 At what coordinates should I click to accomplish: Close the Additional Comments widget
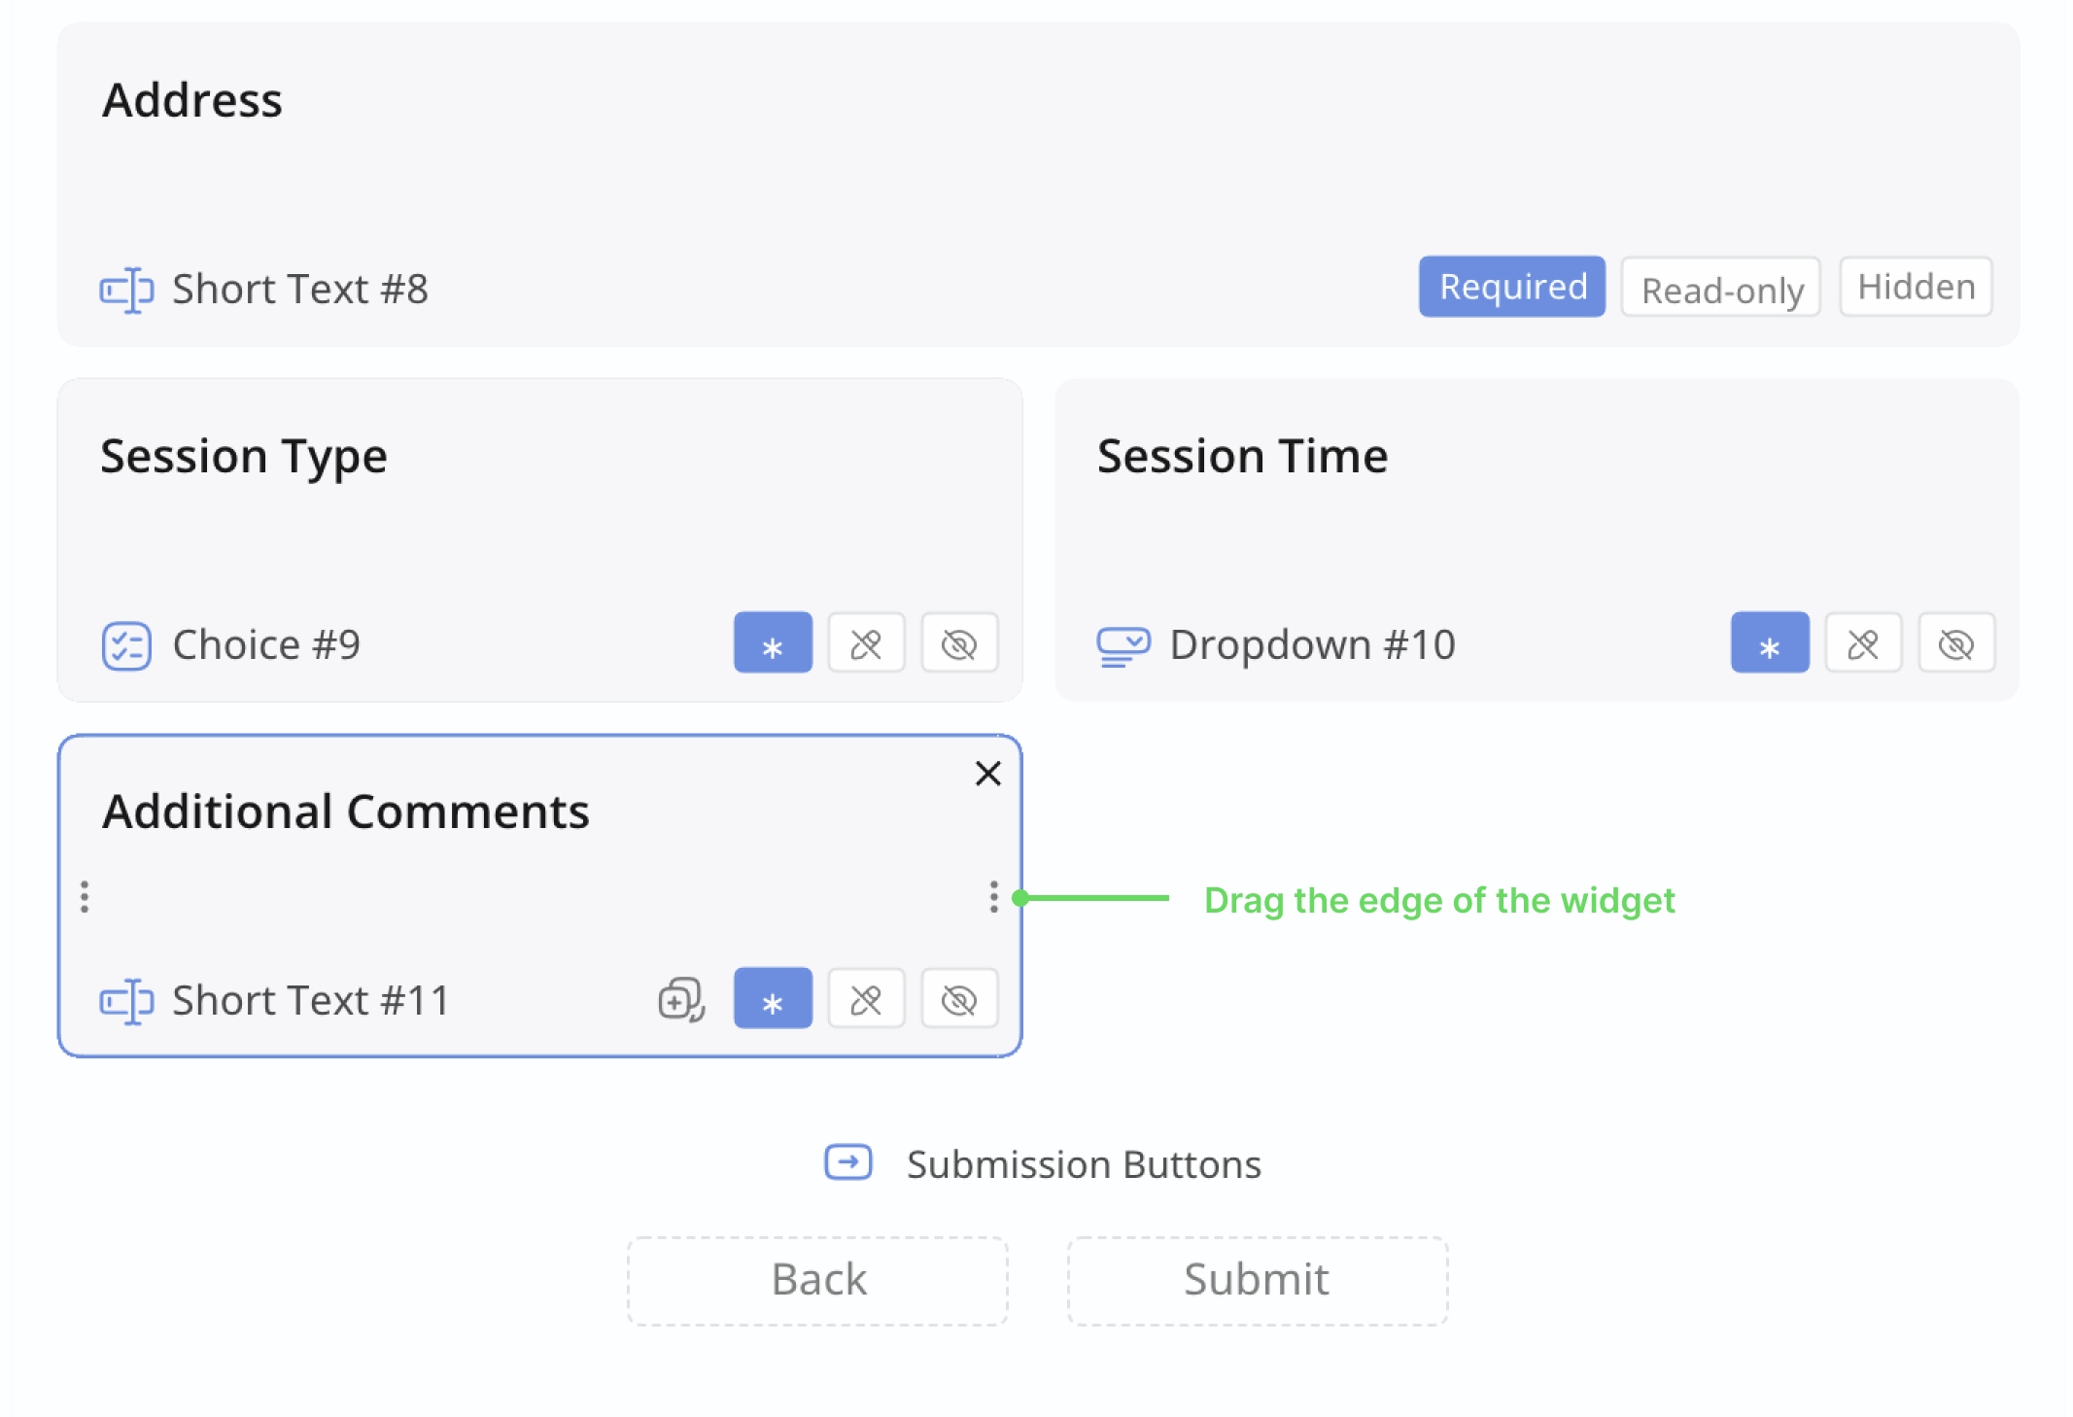pyautogui.click(x=988, y=774)
